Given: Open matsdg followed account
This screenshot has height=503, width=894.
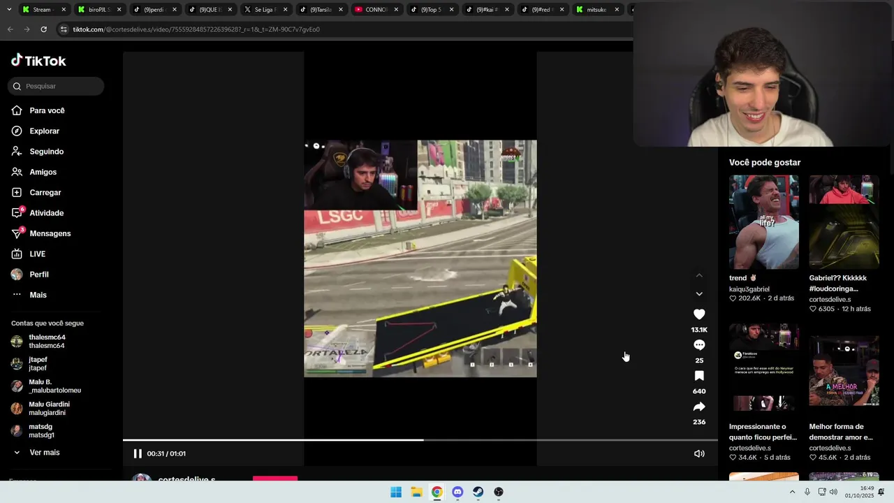Looking at the screenshot, I should (41, 431).
